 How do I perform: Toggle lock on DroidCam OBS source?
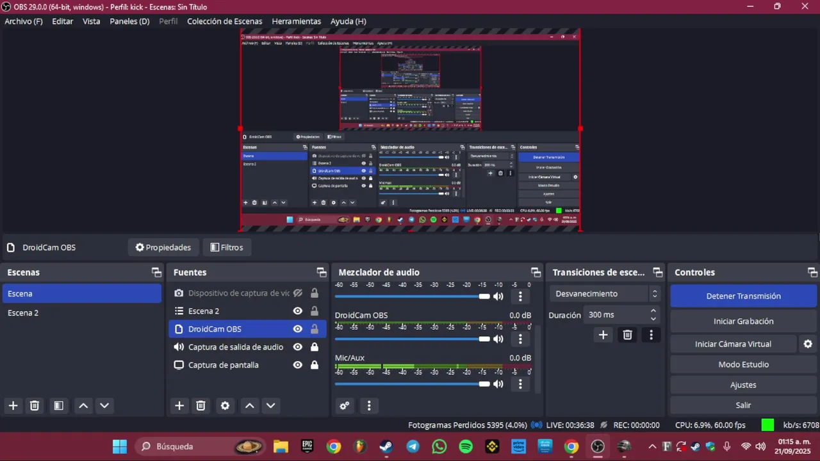pos(315,329)
